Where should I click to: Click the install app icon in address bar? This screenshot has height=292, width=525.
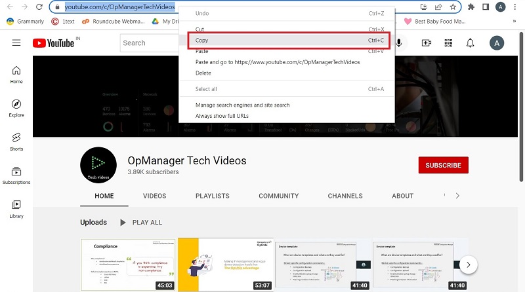coord(423,7)
